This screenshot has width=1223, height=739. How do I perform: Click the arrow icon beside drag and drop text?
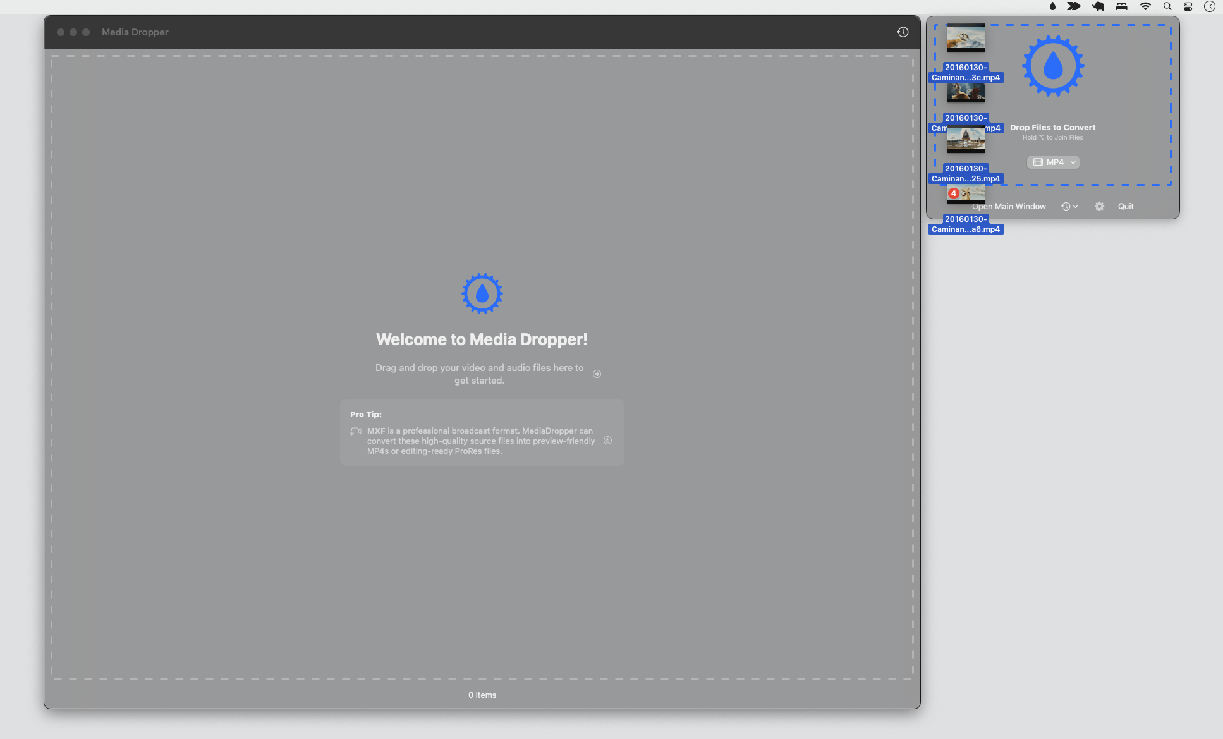coord(597,374)
